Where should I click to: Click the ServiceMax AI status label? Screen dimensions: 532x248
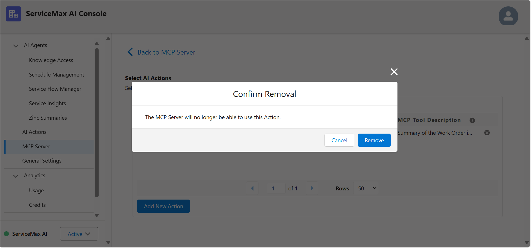30,234
